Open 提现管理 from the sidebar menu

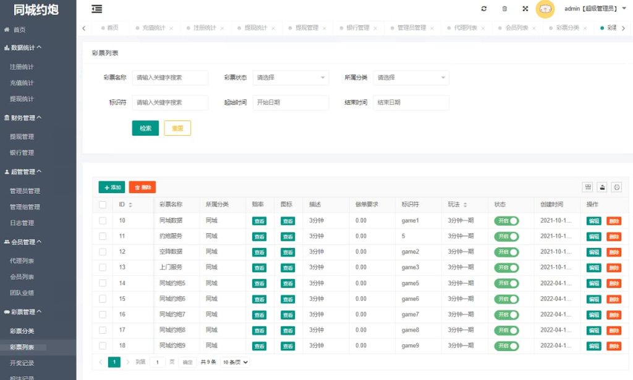(x=22, y=136)
